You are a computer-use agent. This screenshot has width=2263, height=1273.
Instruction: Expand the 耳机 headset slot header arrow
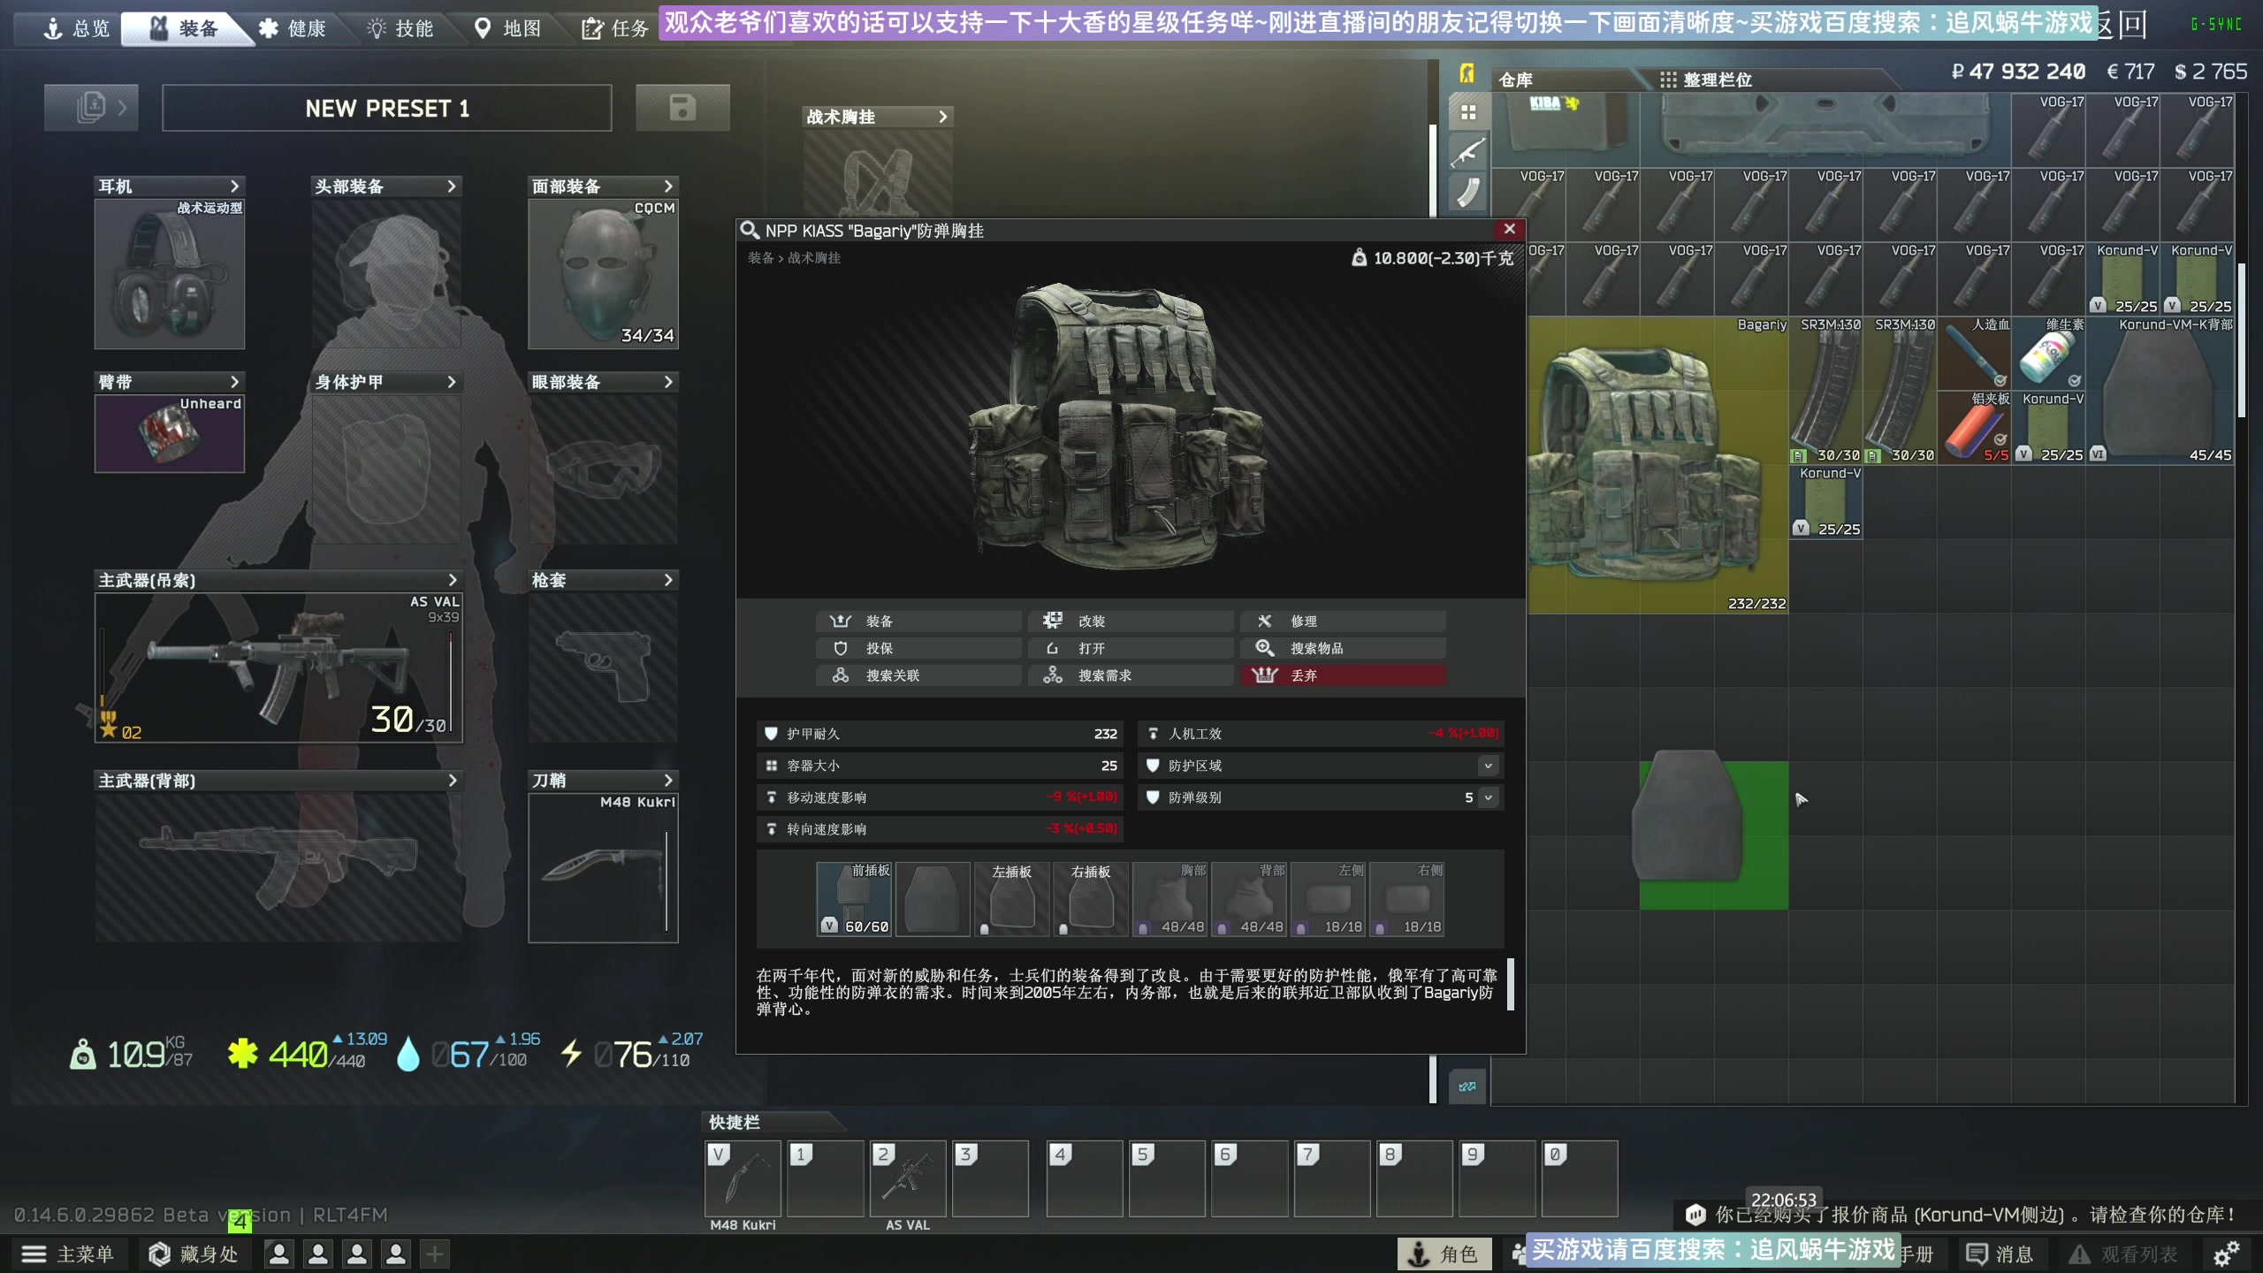pyautogui.click(x=234, y=187)
